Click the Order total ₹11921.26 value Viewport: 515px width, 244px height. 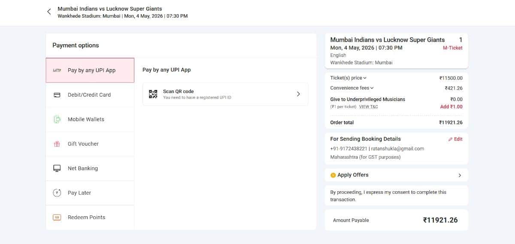[451, 123]
